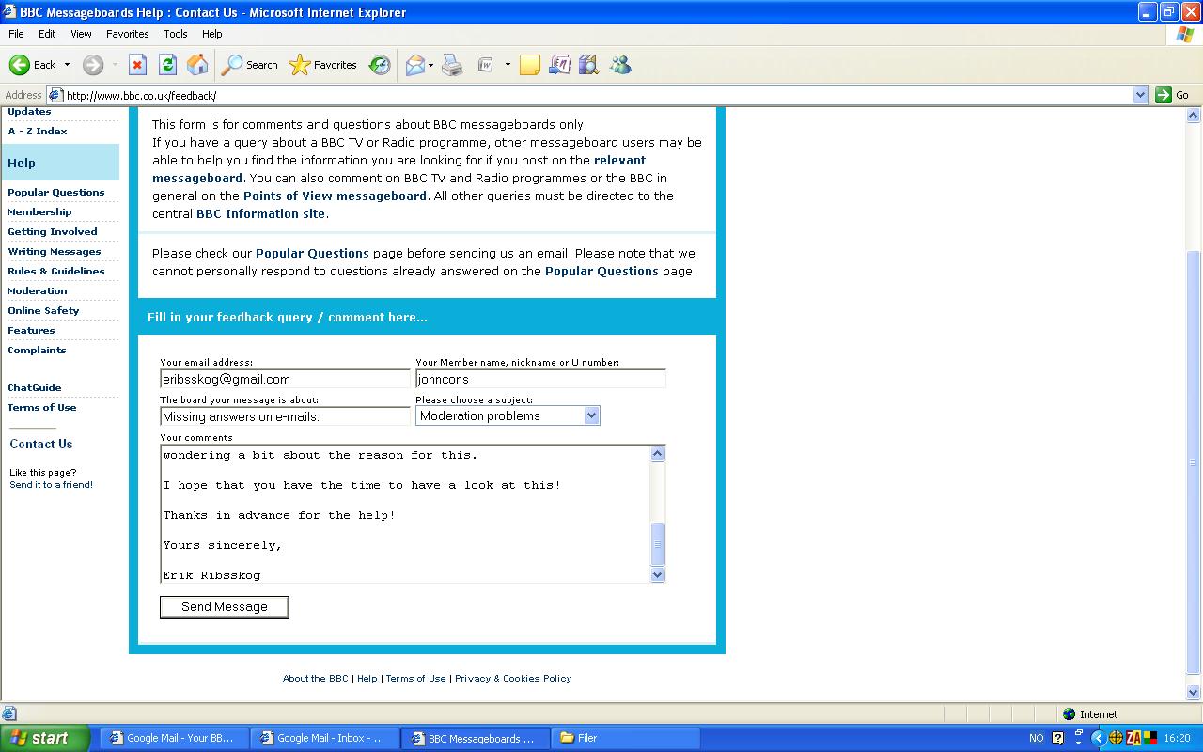This screenshot has height=752, width=1203.
Task: Open the Complaints sidebar link
Action: [37, 350]
